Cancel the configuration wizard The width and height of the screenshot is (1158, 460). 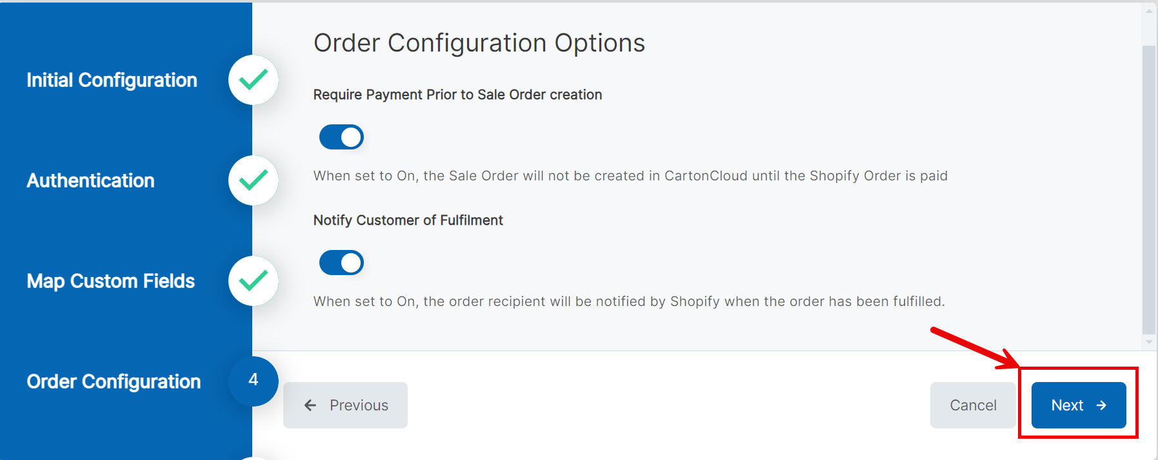(x=972, y=405)
